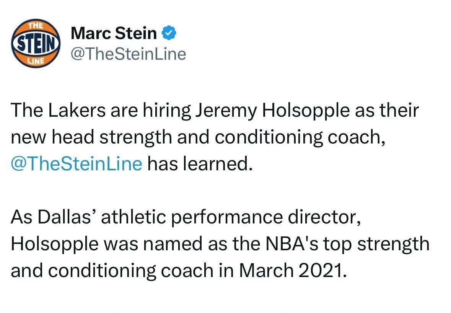Click the cut-off text line at bottom
The image size is (451, 313).
click(153, 310)
